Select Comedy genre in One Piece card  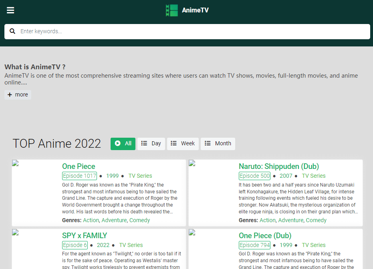point(140,220)
